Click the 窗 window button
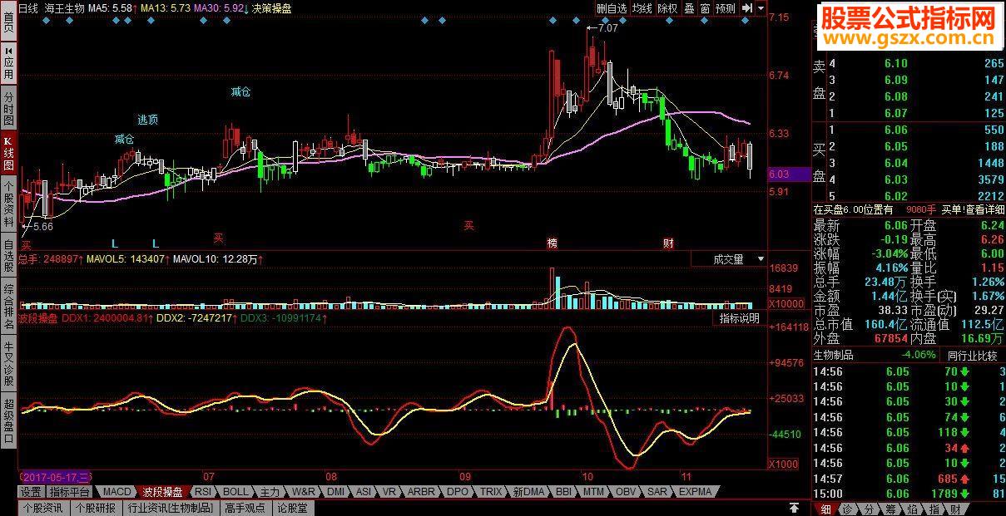 click(x=705, y=8)
